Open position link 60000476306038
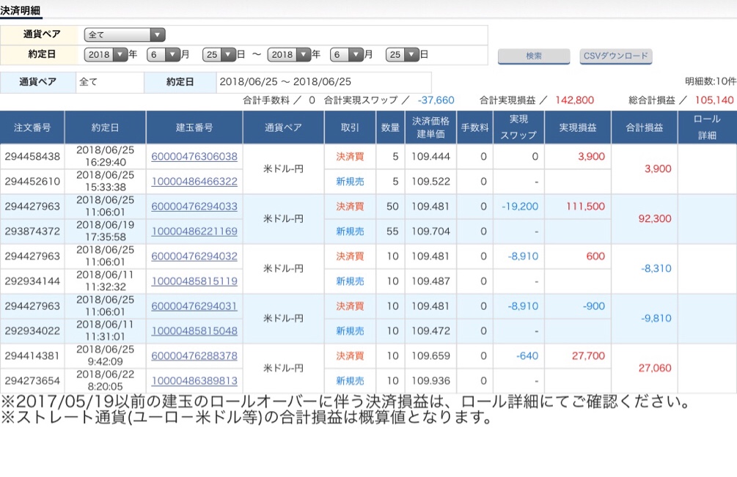The width and height of the screenshot is (737, 477). click(194, 156)
